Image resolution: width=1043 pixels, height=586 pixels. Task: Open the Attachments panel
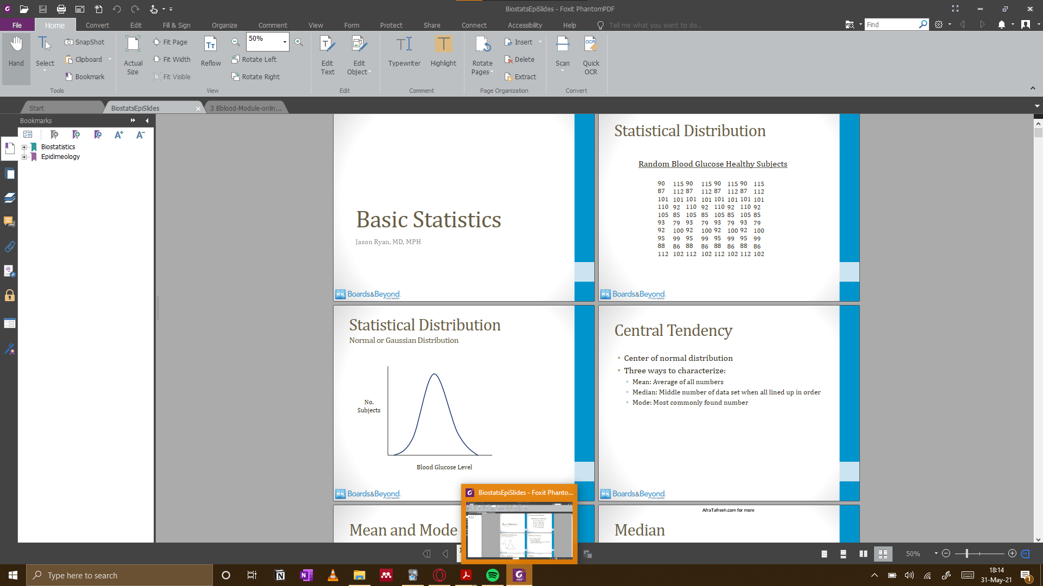[x=9, y=247]
